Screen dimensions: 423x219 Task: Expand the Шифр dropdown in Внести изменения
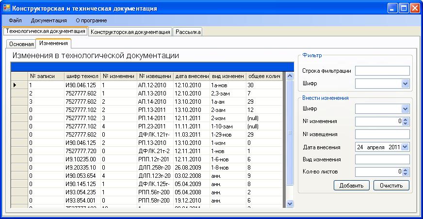405,109
